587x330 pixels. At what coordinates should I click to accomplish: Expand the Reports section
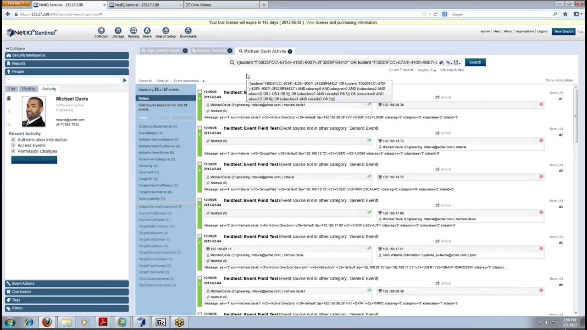(67, 63)
